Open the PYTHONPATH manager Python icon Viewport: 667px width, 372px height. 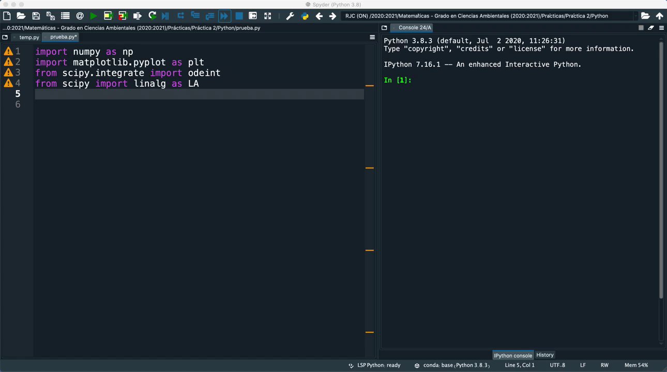(305, 16)
